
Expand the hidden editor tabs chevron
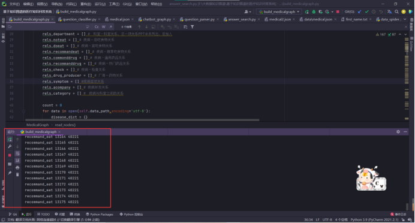click(x=405, y=19)
